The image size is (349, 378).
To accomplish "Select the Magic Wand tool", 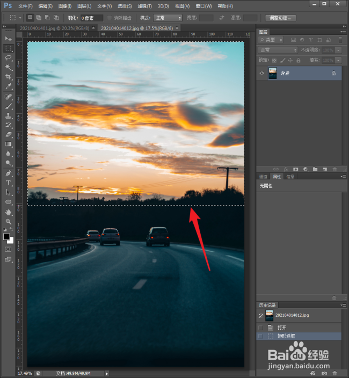I will point(9,67).
